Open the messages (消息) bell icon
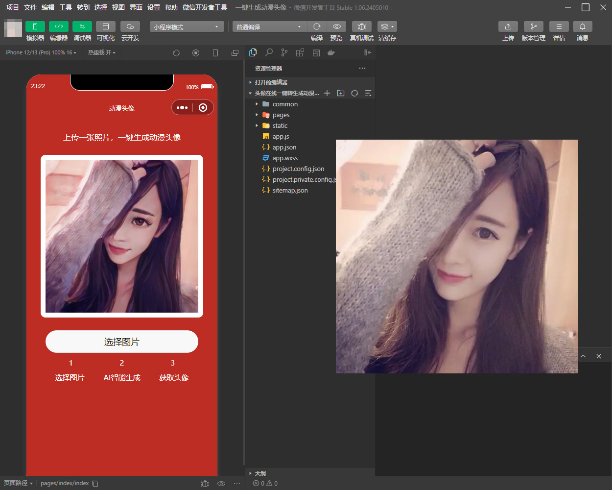Viewport: 612px width, 490px height. click(583, 26)
